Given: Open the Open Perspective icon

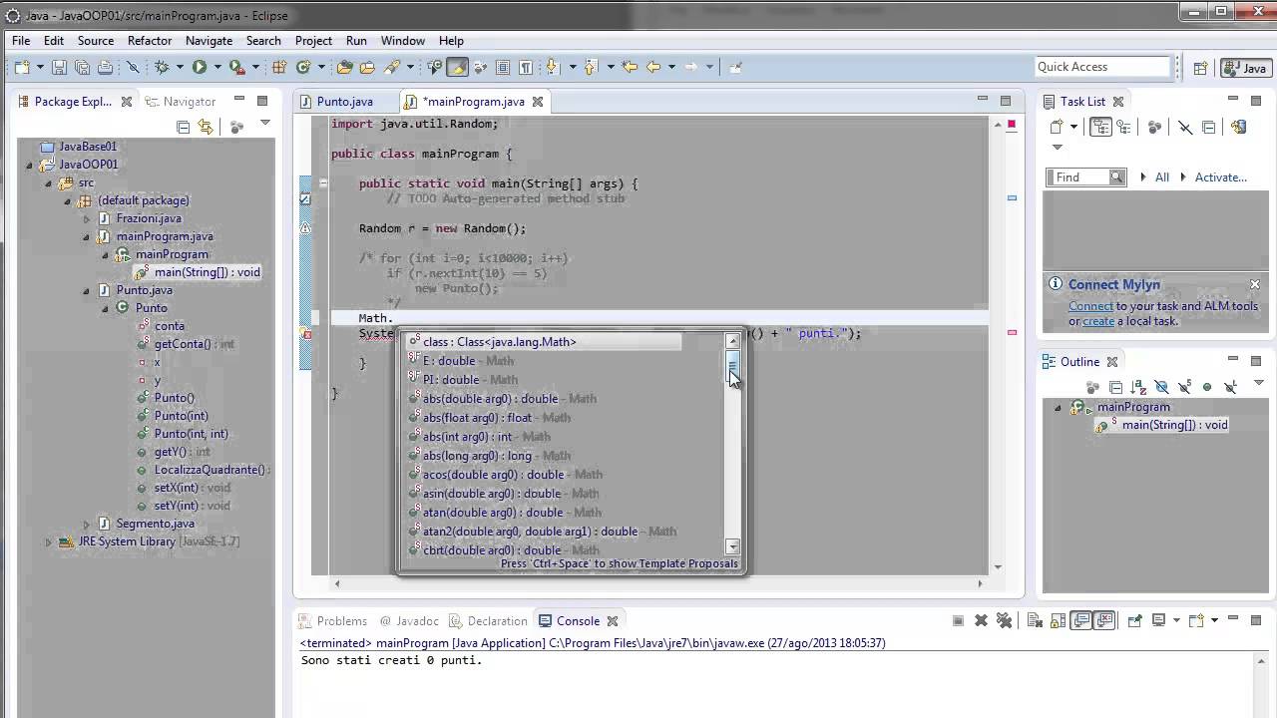Looking at the screenshot, I should coord(1201,68).
